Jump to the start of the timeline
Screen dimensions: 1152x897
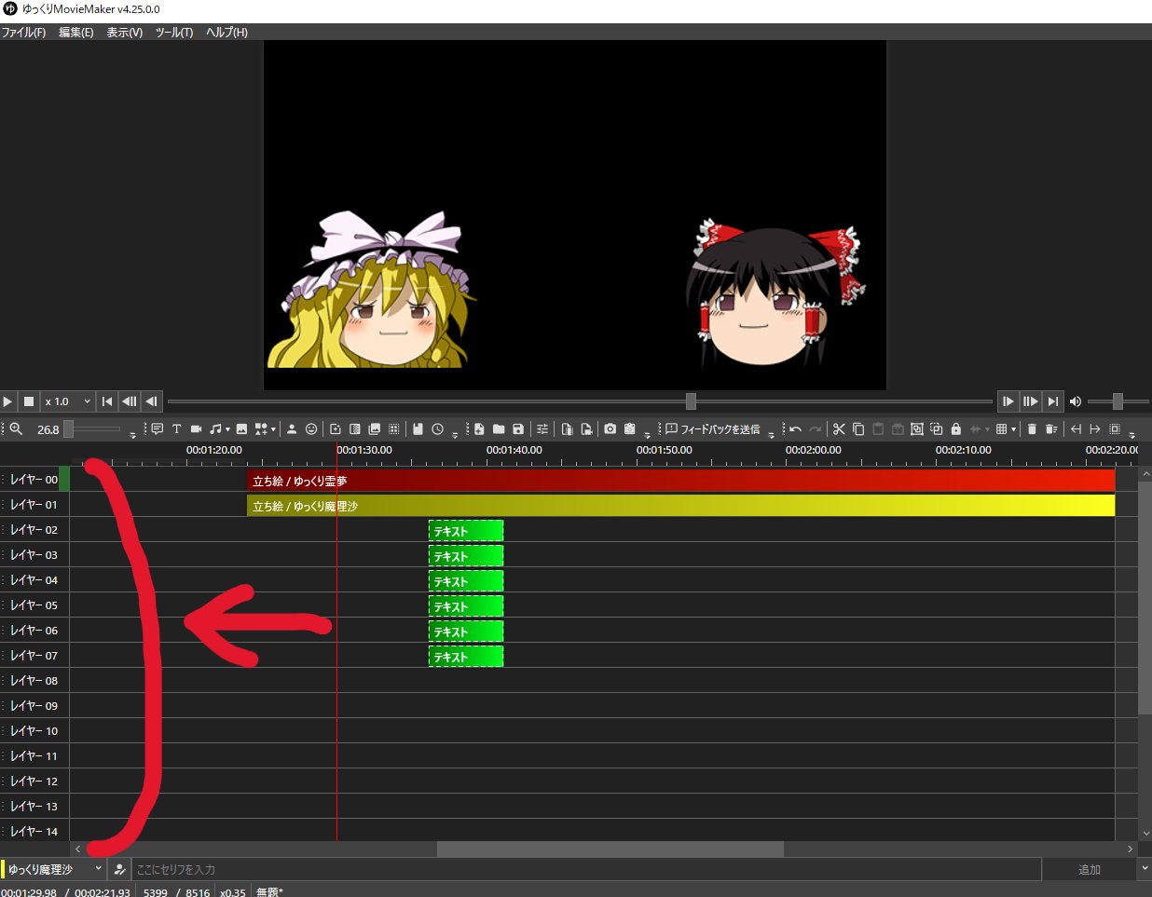tap(107, 401)
